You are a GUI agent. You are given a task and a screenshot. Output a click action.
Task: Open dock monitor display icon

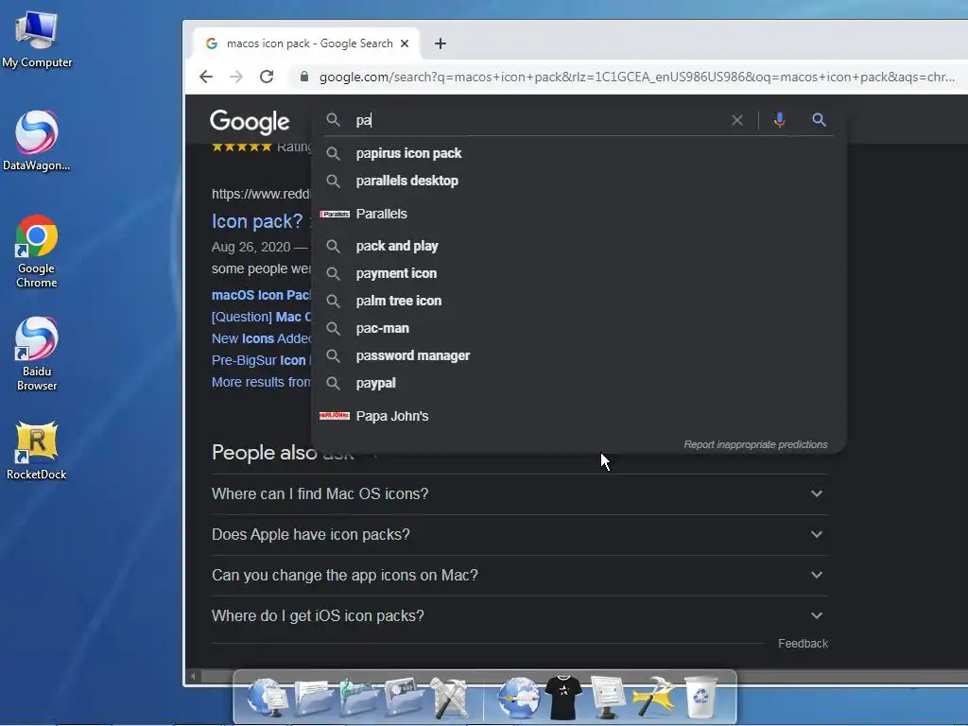pos(608,698)
